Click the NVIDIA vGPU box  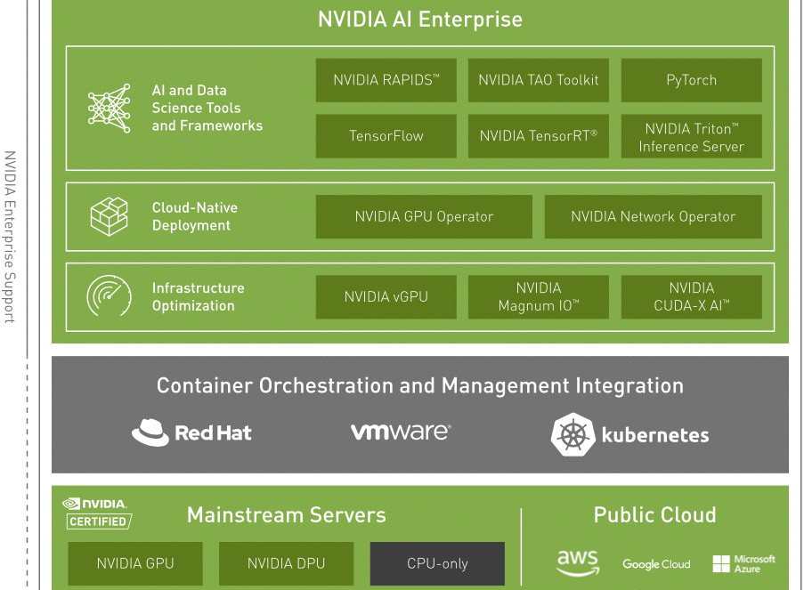(386, 297)
